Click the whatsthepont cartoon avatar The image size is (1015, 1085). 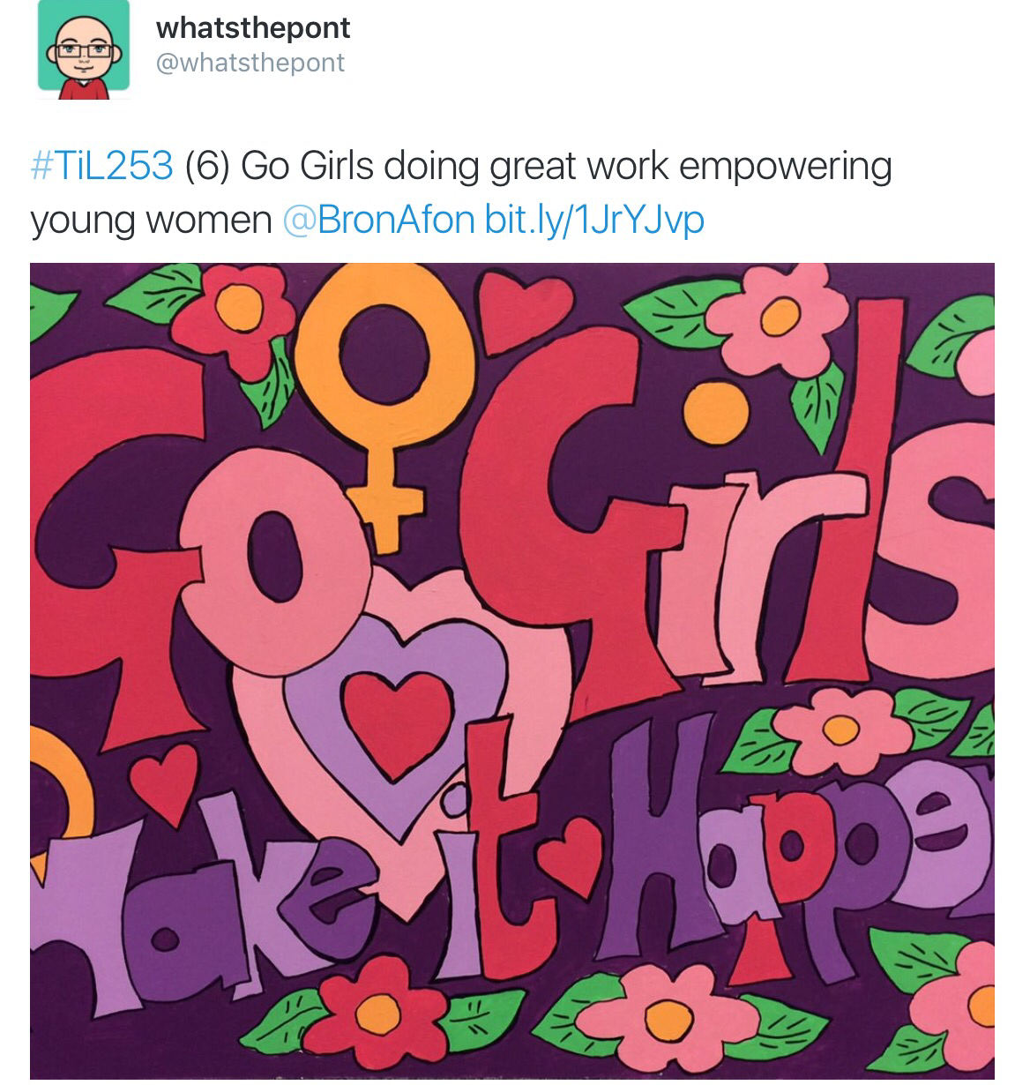pos(84,50)
